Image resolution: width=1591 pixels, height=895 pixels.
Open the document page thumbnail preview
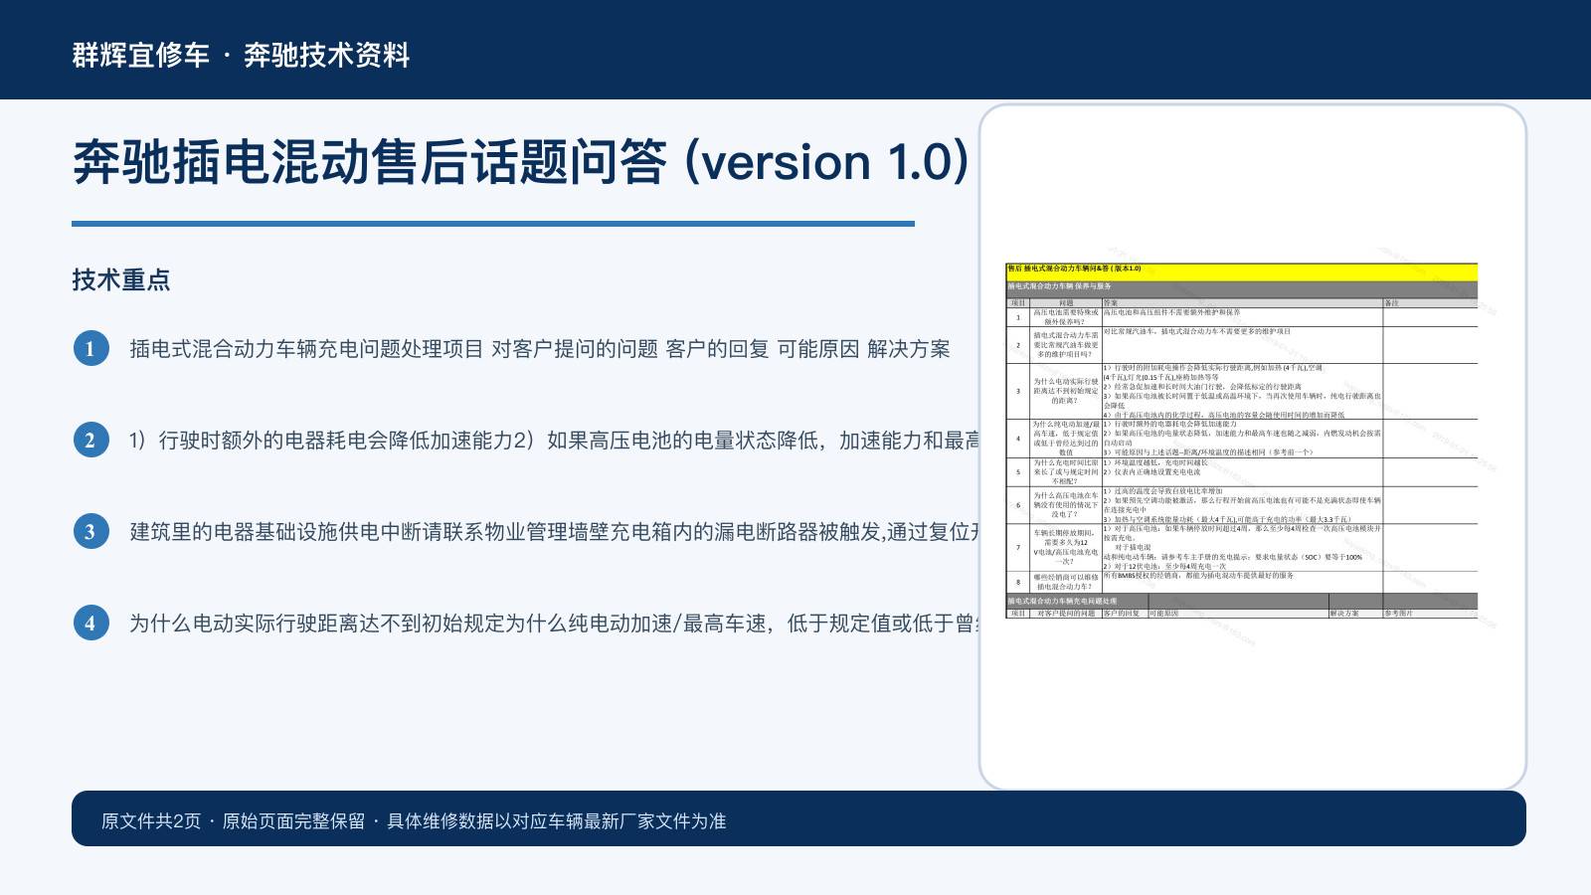click(1253, 447)
